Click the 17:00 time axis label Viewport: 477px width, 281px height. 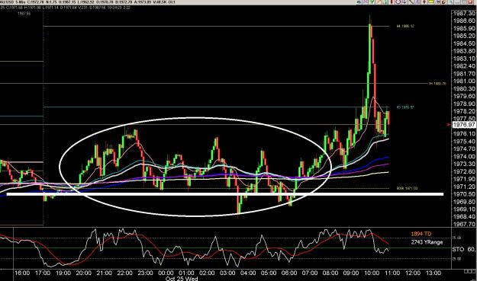tap(43, 273)
